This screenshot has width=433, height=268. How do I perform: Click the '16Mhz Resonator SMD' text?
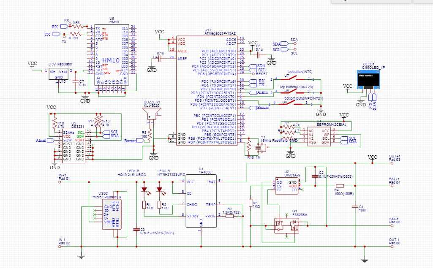(279, 141)
